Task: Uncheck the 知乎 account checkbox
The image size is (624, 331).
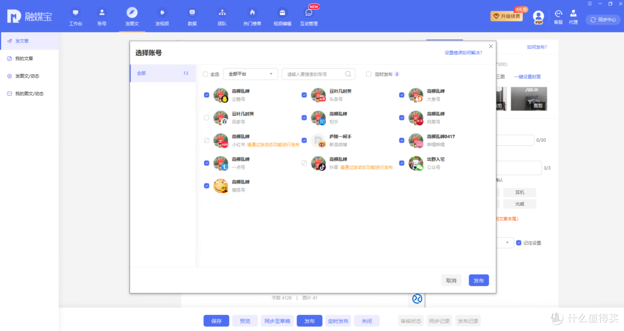Action: pos(304,118)
